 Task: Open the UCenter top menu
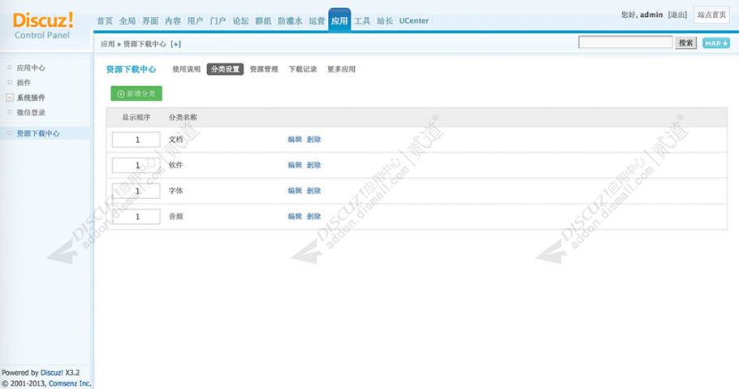pos(414,21)
